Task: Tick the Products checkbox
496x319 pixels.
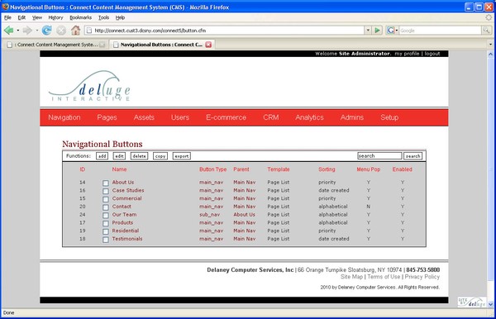Action: pos(106,223)
